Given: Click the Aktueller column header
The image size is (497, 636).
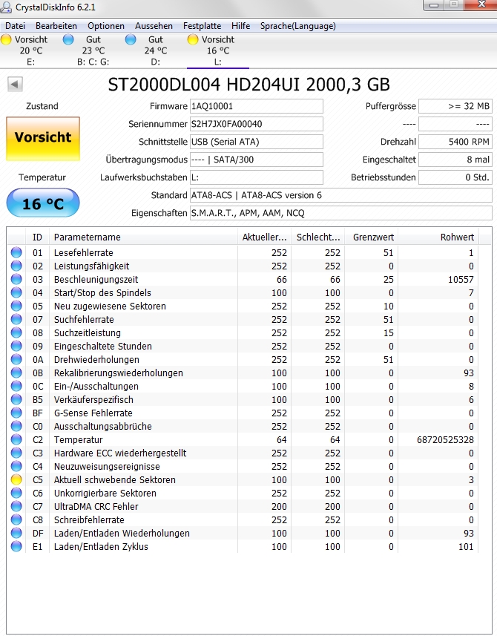Looking at the screenshot, I should click(x=264, y=237).
